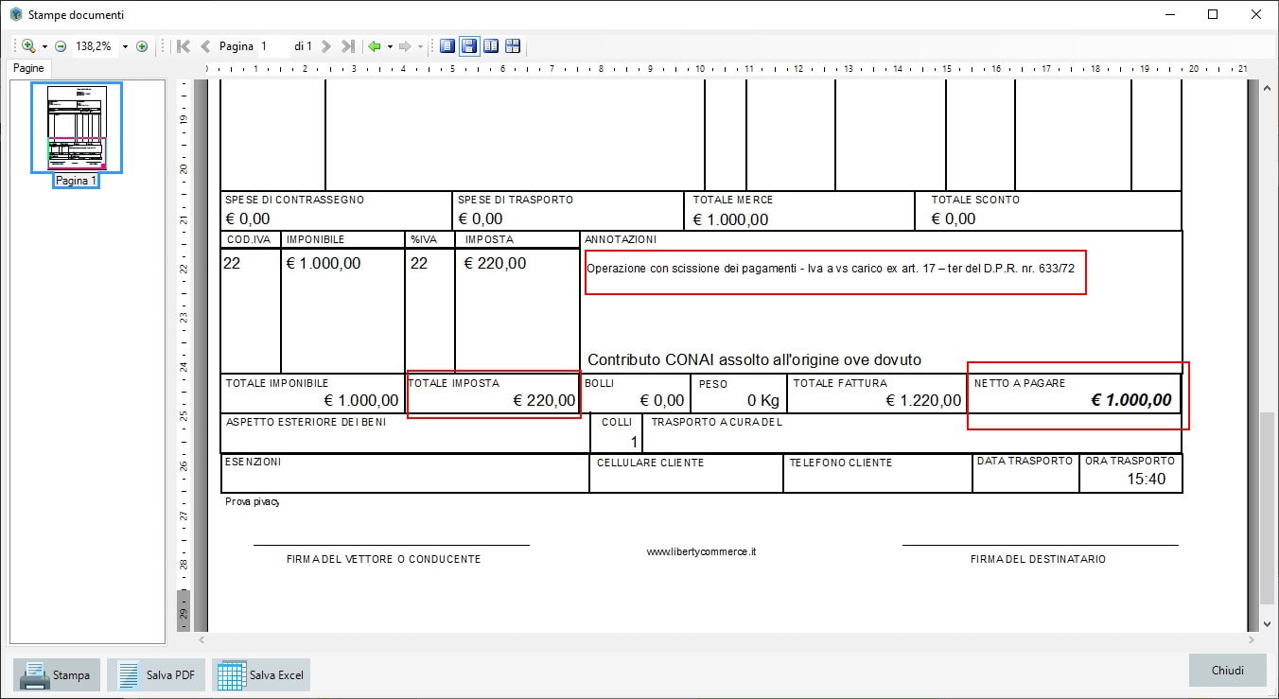Click the green back navigation arrow
Viewport: 1279px width, 699px height.
[375, 46]
